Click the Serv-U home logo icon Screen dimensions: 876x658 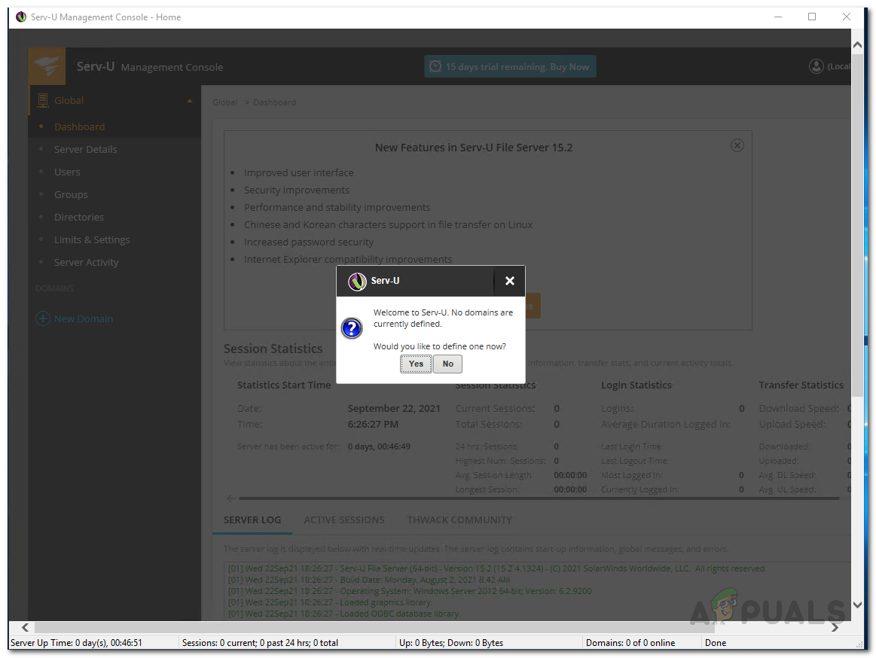coord(47,66)
